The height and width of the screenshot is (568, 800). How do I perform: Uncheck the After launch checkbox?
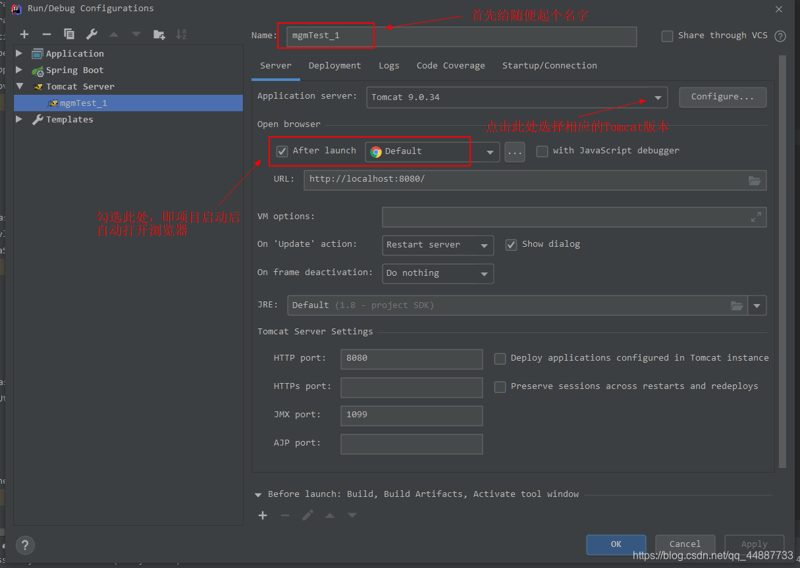(x=282, y=151)
